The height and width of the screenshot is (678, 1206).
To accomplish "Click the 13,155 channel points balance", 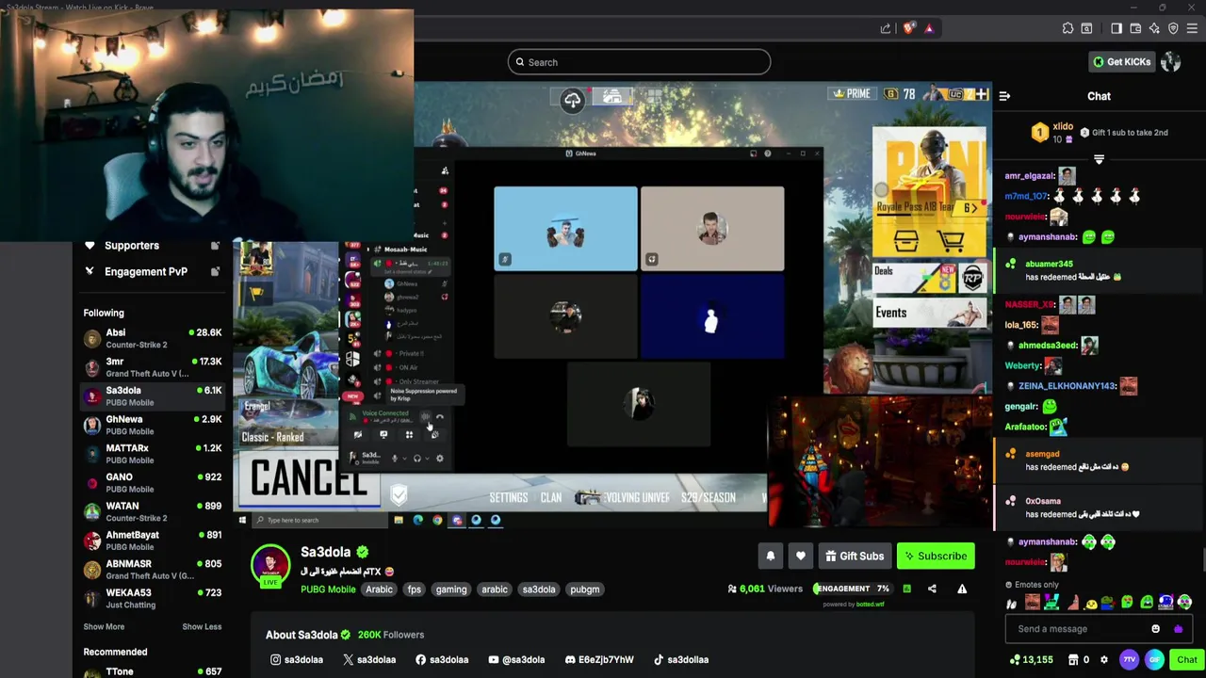I will coord(1031,660).
